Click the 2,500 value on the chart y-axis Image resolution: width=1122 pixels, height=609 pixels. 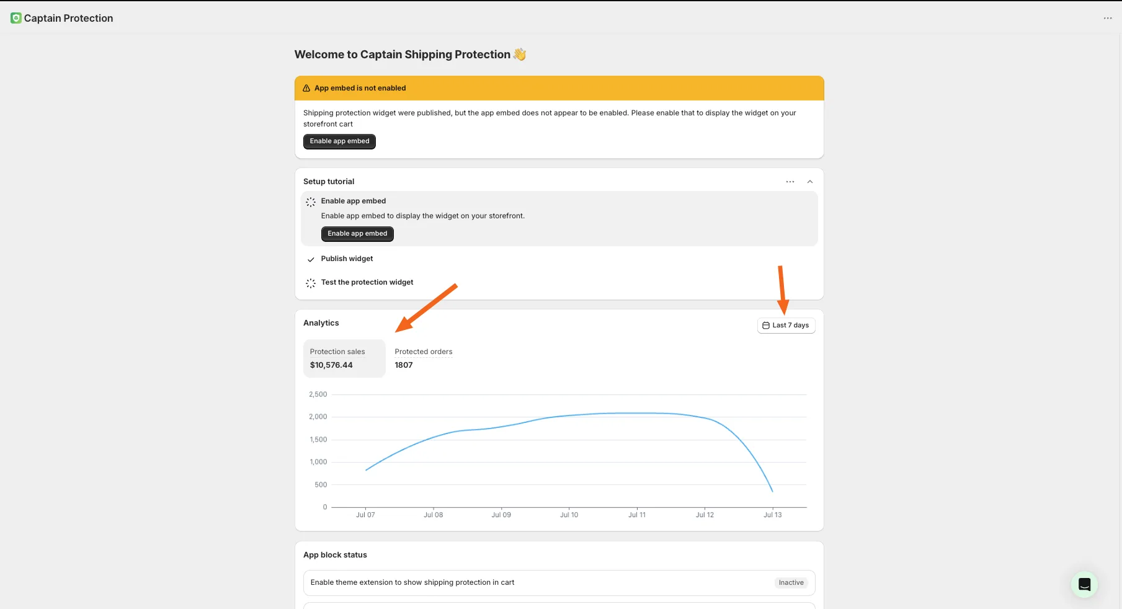point(318,394)
